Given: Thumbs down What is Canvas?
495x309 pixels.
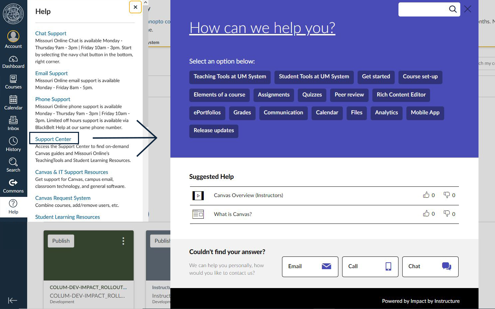Looking at the screenshot, I should click(447, 214).
